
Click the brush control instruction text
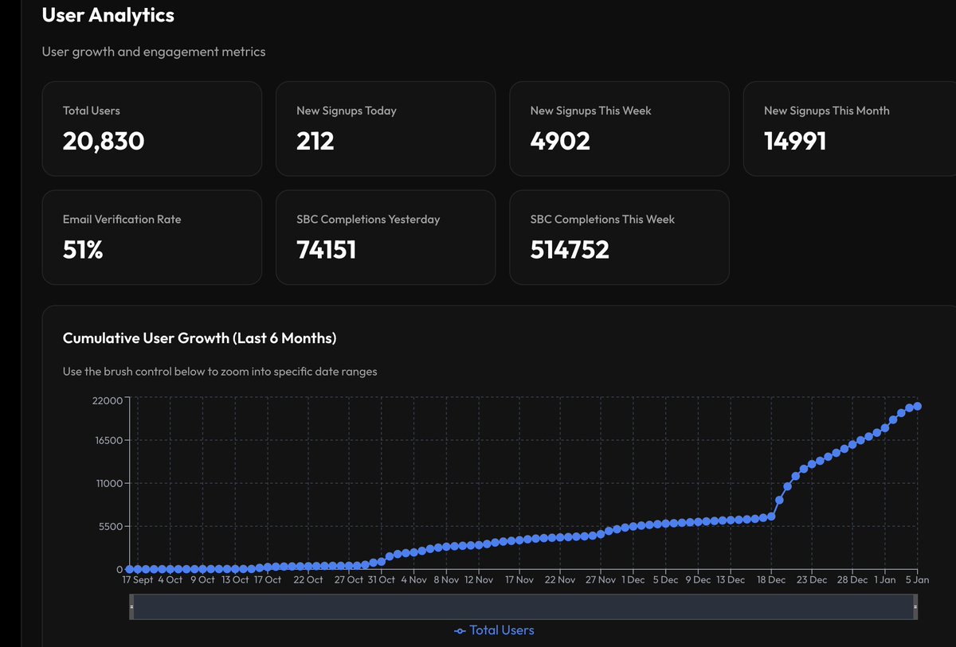point(220,372)
